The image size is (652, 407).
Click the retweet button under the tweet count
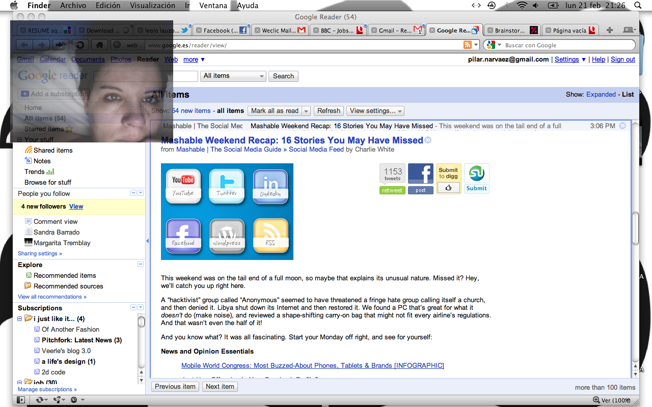(x=392, y=190)
